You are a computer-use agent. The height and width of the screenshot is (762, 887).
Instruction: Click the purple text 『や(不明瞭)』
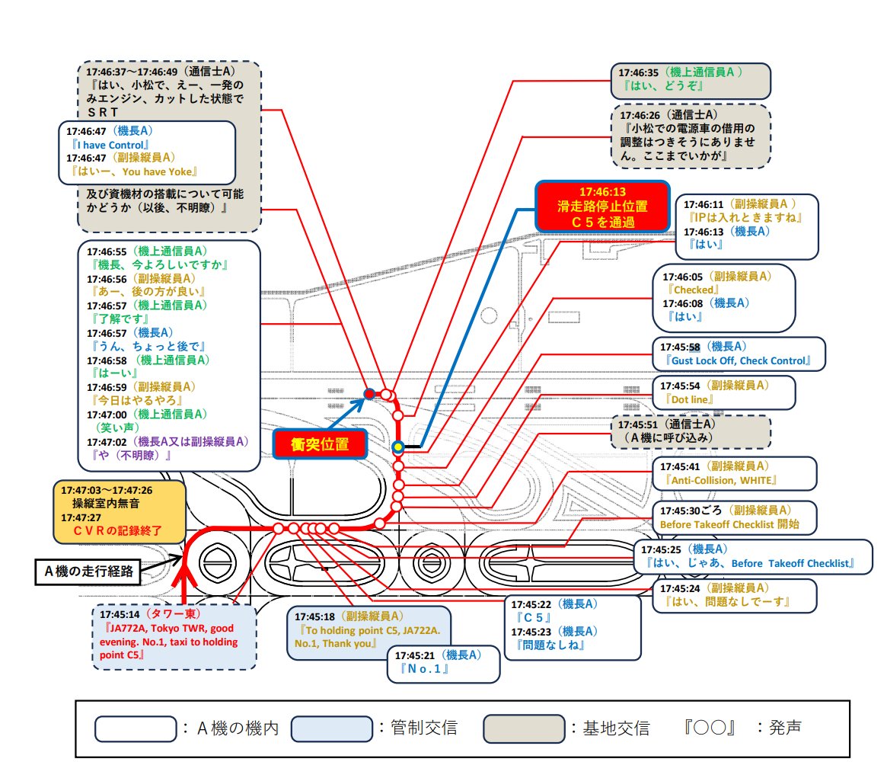131,455
